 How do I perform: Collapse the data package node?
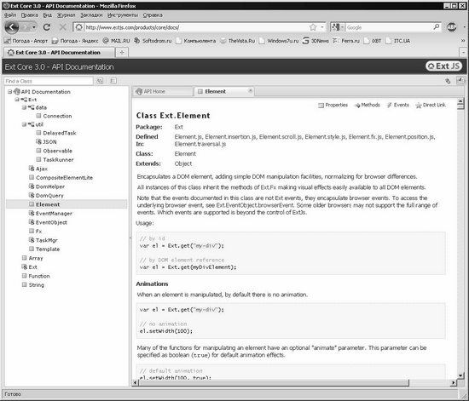point(24,107)
